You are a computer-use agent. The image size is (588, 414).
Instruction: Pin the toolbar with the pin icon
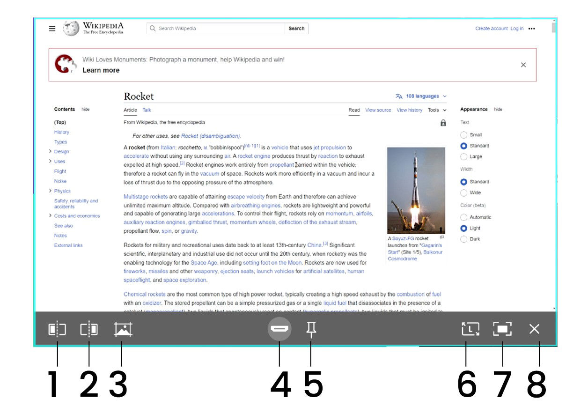click(311, 330)
